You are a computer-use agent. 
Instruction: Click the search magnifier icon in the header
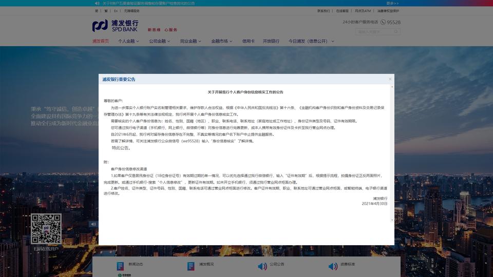click(396, 31)
